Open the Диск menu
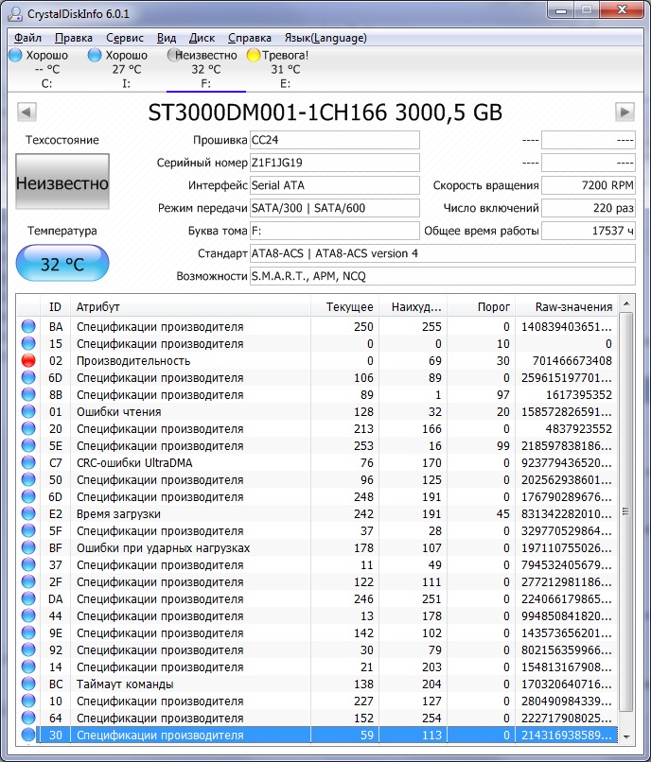The height and width of the screenshot is (762, 651). click(202, 38)
